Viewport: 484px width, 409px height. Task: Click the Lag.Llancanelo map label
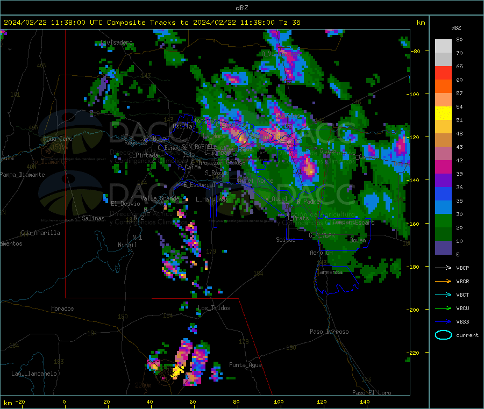34,374
